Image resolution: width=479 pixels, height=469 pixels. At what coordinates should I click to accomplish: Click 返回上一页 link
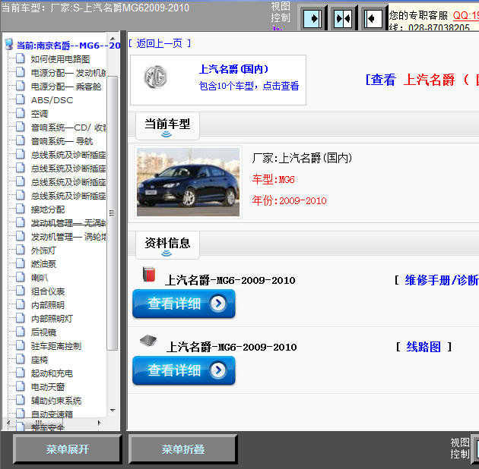point(159,43)
